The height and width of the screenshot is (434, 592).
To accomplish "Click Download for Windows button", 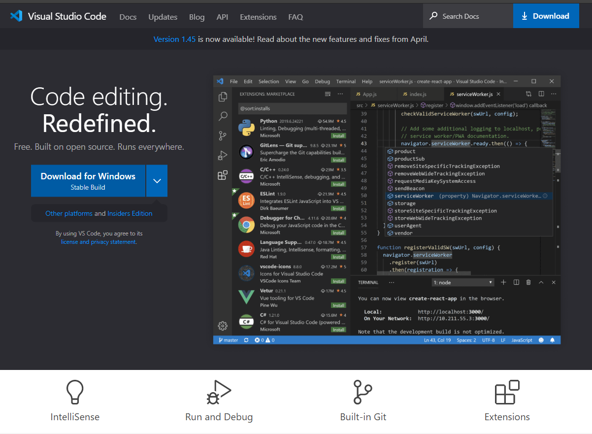I will 88,181.
